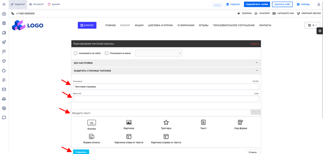Screen dimensions: 323x154
Task: Move text block down with arrow
Action: pos(258,112)
